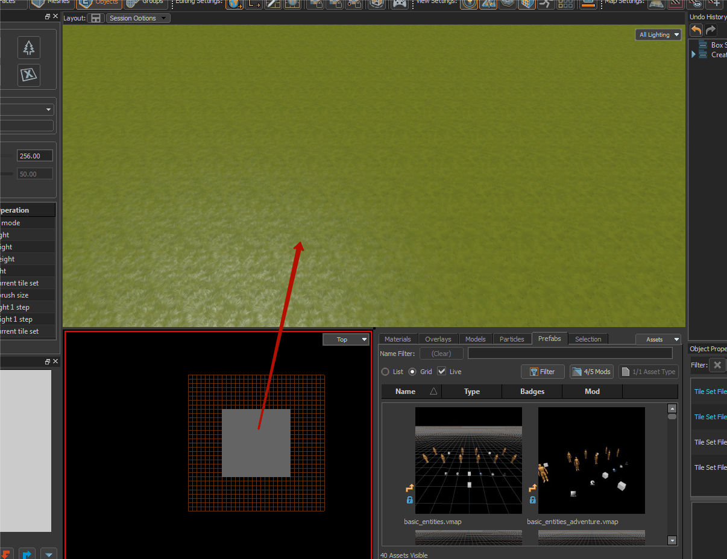Click the Layout grid icon
727x559 pixels.
click(x=95, y=18)
